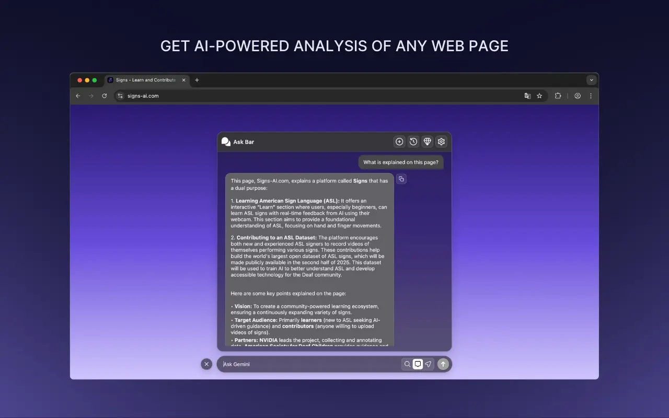Close the Signs browser tab
The width and height of the screenshot is (669, 418).
click(183, 80)
